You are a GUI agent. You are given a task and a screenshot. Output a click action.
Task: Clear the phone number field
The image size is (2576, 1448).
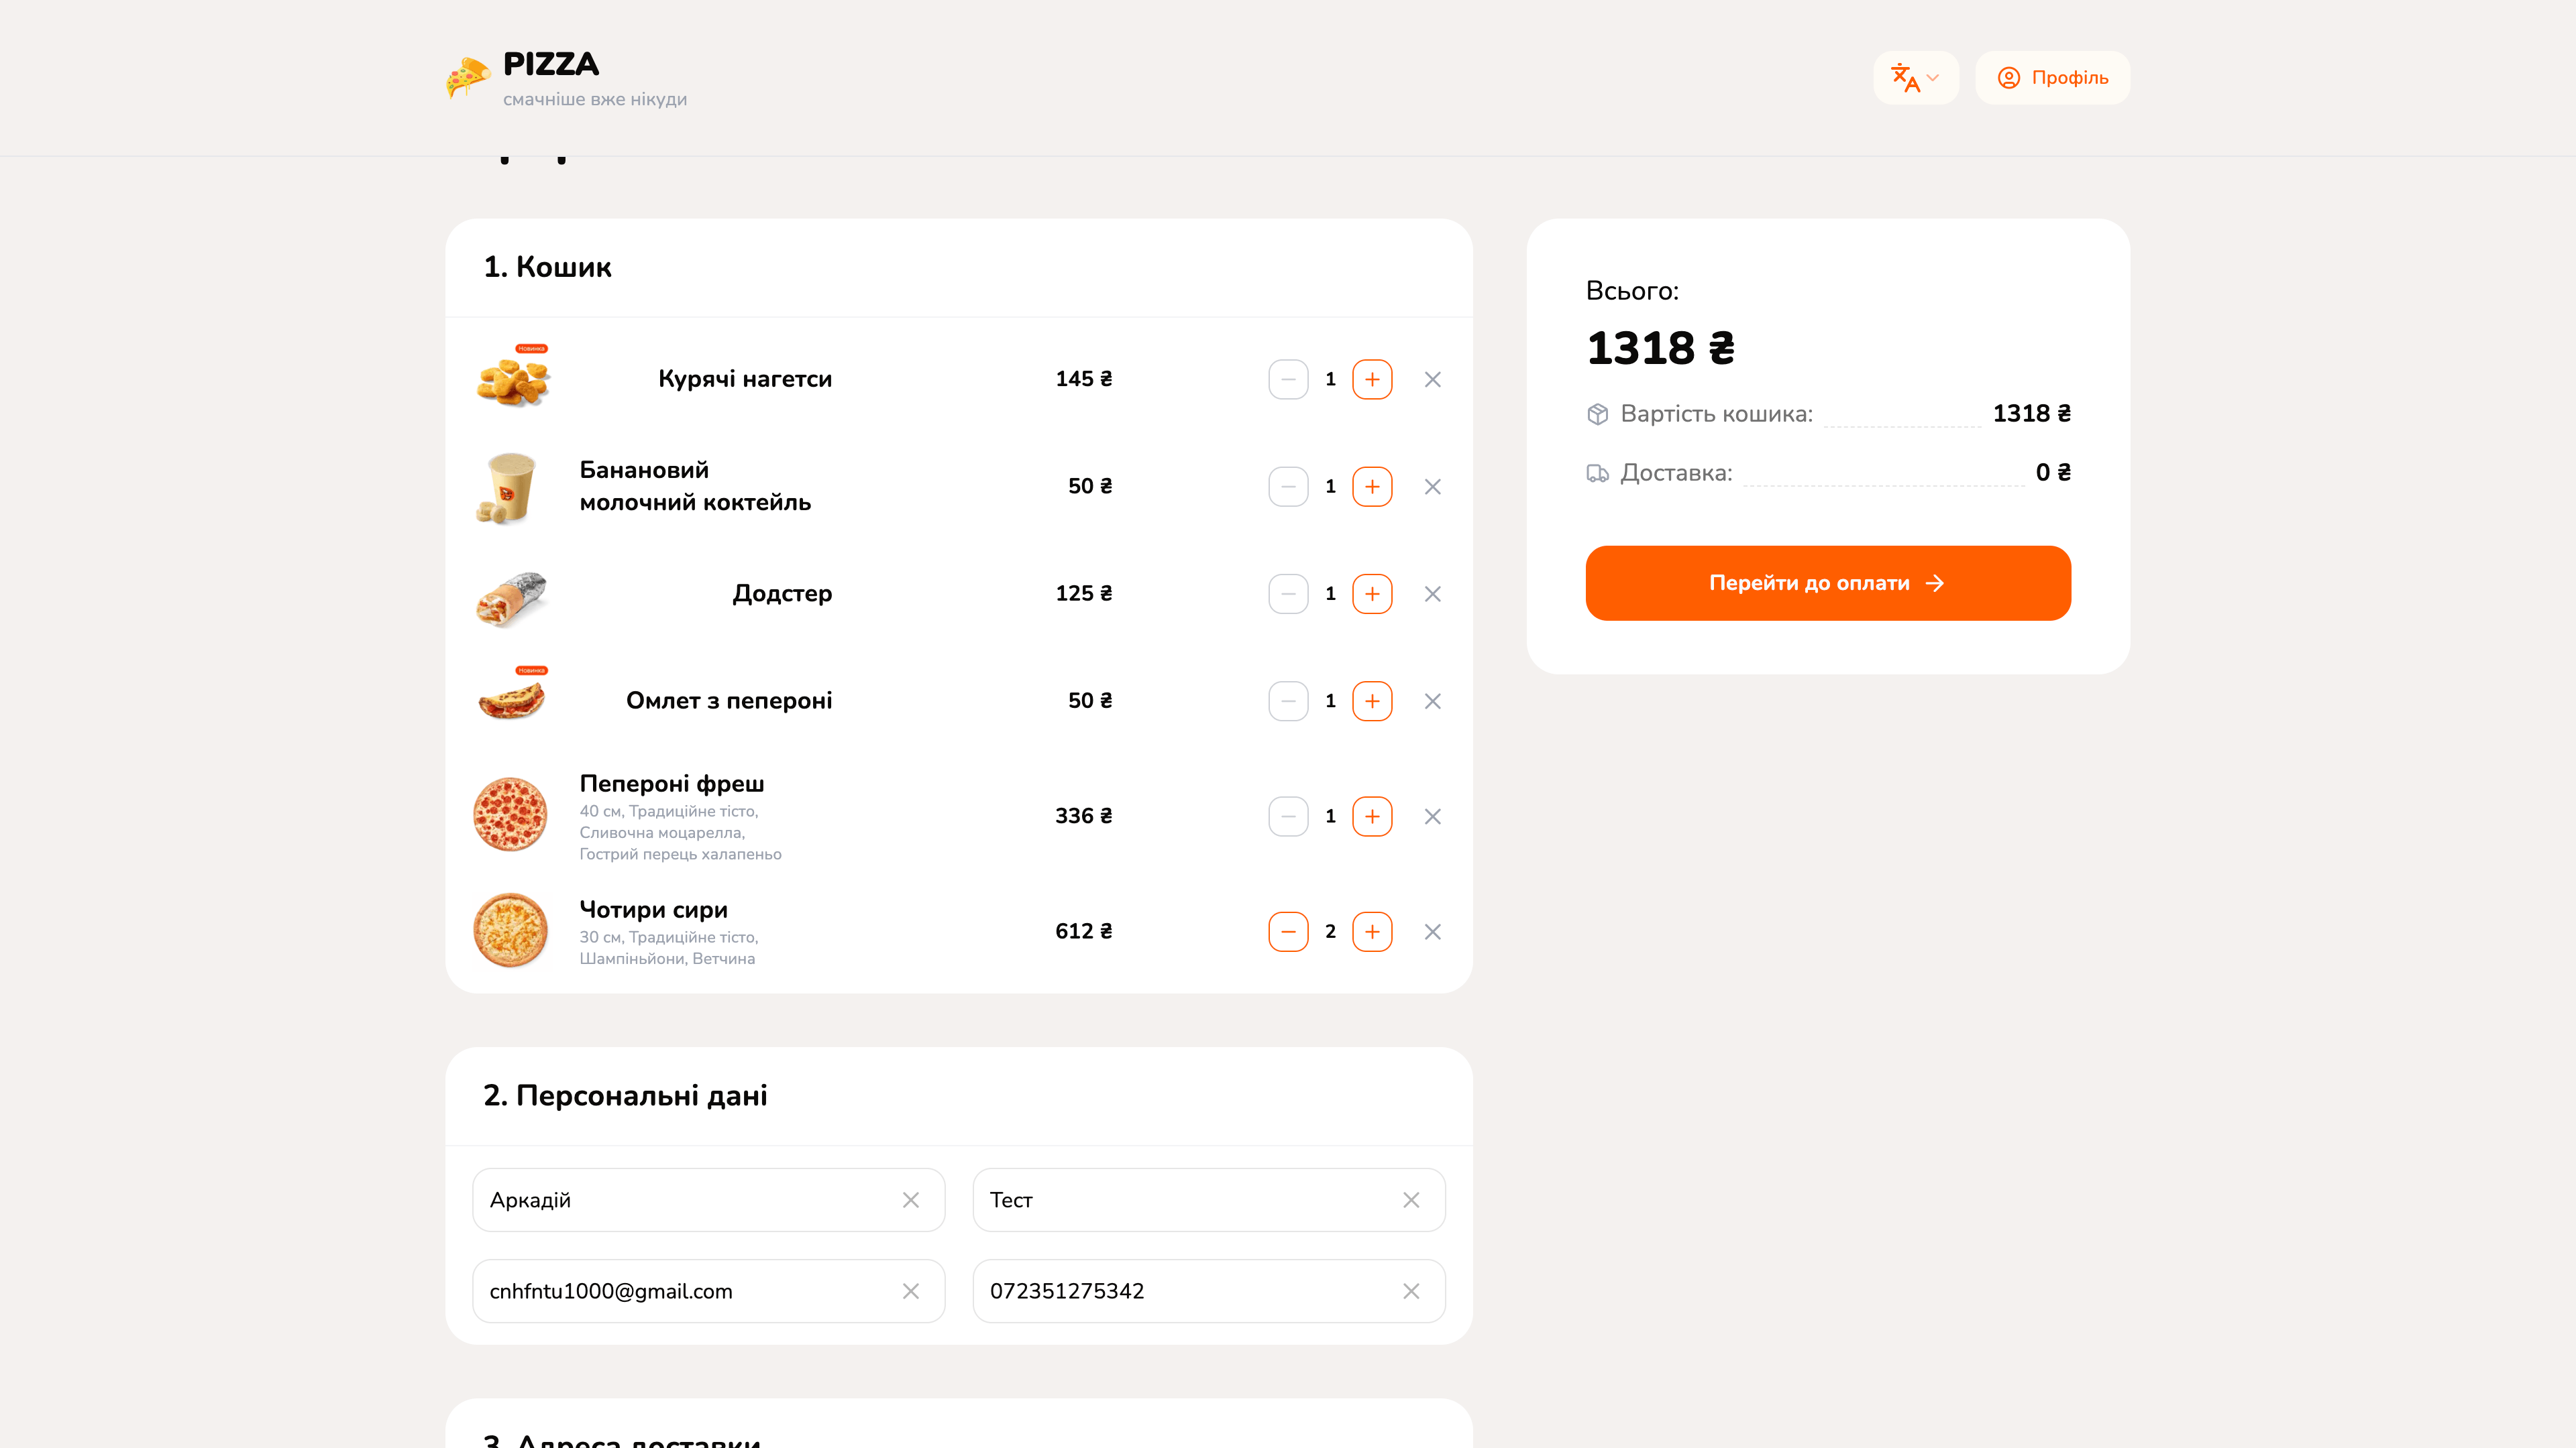pos(1411,1290)
